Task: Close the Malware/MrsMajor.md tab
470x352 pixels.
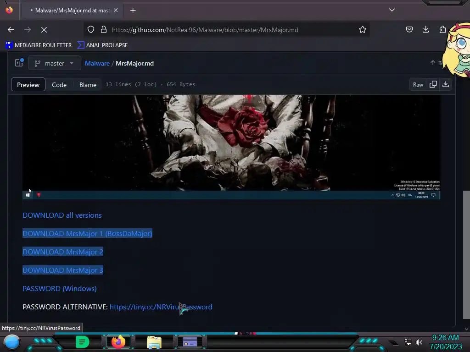Action: point(116,10)
